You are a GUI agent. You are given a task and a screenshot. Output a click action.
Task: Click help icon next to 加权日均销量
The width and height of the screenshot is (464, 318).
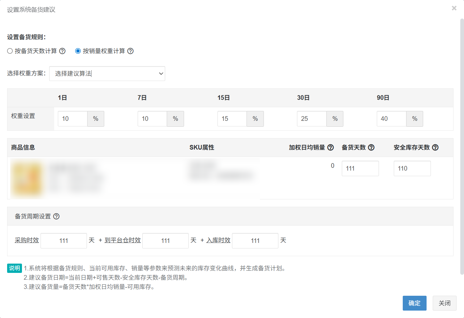pyautogui.click(x=331, y=147)
